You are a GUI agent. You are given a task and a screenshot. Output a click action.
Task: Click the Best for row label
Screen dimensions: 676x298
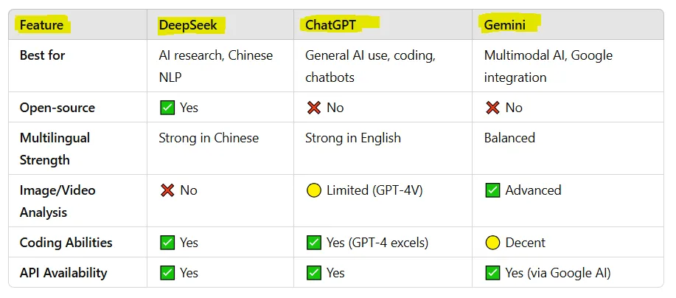tap(42, 55)
